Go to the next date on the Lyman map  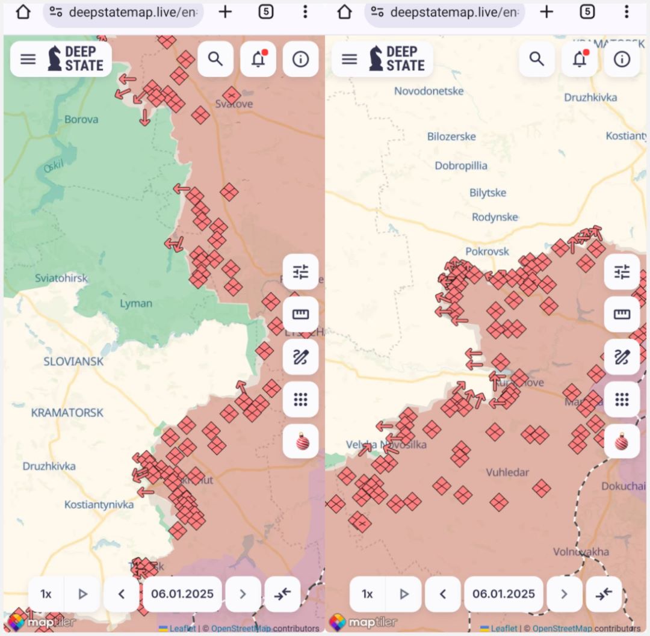pyautogui.click(x=243, y=594)
